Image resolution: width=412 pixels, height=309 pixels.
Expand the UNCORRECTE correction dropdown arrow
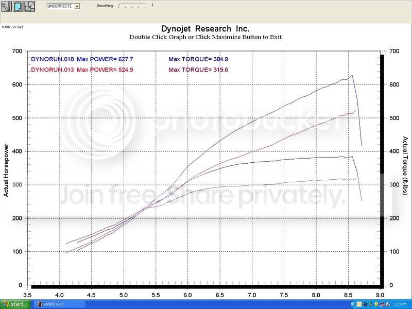click(x=77, y=6)
